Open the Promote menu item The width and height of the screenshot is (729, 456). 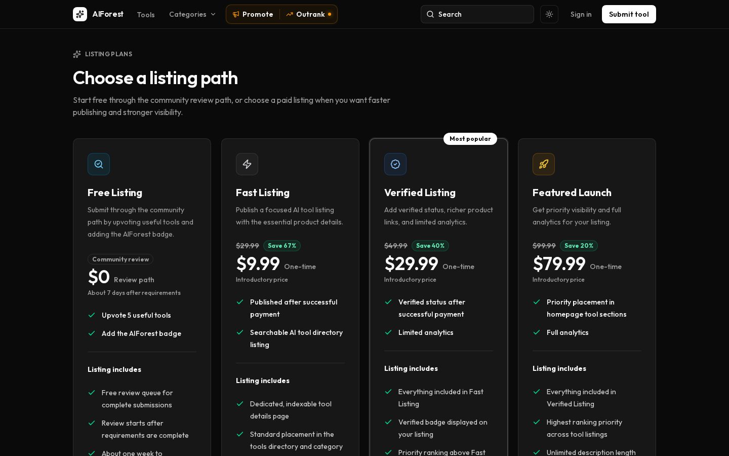pos(253,14)
